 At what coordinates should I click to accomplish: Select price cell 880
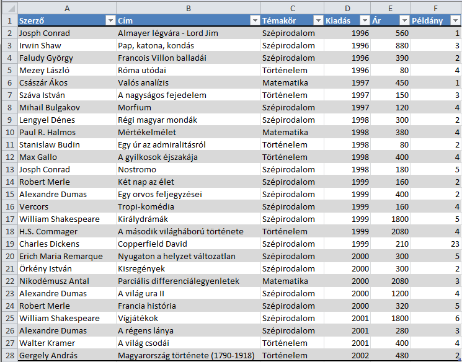[x=391, y=46]
